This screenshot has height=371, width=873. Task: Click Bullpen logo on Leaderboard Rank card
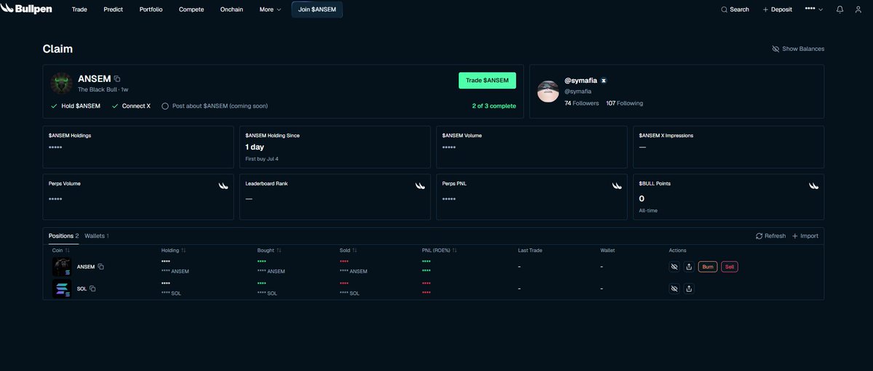point(420,185)
